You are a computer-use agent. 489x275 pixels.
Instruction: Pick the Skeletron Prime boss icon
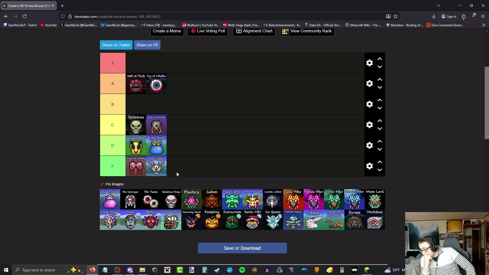tap(171, 199)
